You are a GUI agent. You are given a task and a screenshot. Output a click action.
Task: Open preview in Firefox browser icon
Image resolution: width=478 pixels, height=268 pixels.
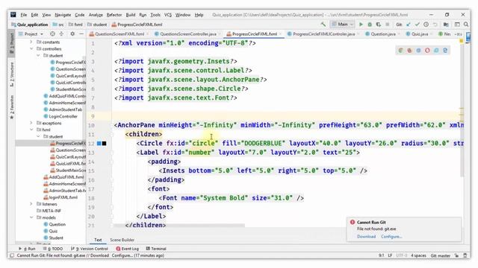click(x=410, y=51)
